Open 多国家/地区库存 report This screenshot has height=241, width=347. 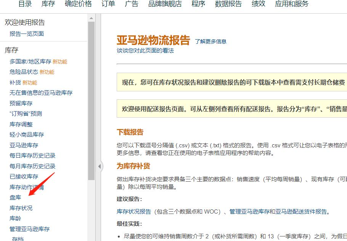pyautogui.click(x=31, y=62)
